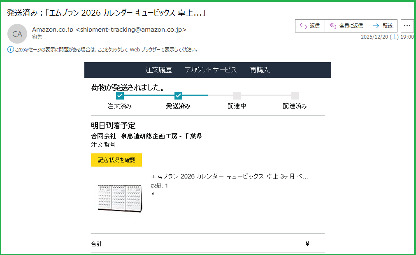Click the 転送 forward button
The width and height of the screenshot is (416, 255).
pos(382,26)
